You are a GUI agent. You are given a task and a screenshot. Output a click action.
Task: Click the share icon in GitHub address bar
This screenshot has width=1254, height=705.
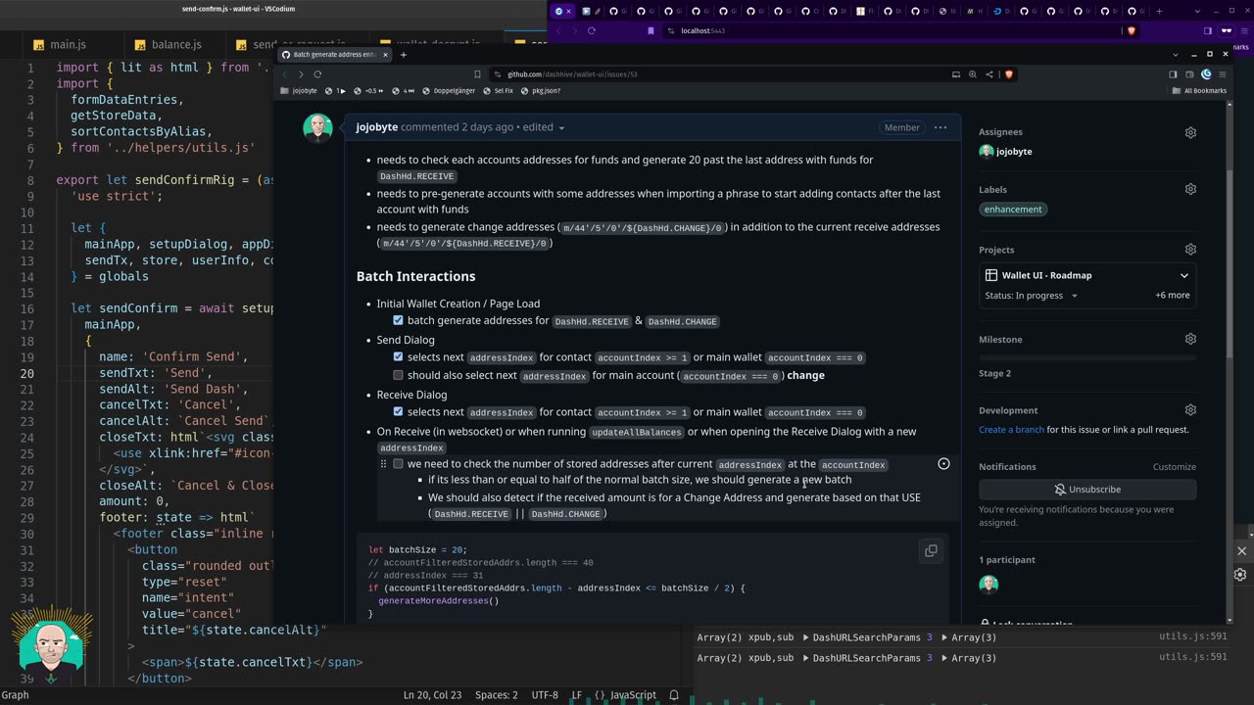[x=989, y=74]
